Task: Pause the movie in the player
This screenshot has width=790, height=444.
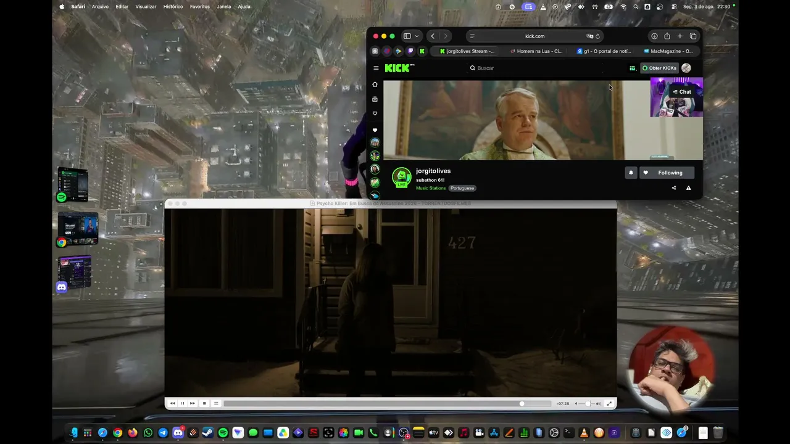Action: click(x=182, y=403)
